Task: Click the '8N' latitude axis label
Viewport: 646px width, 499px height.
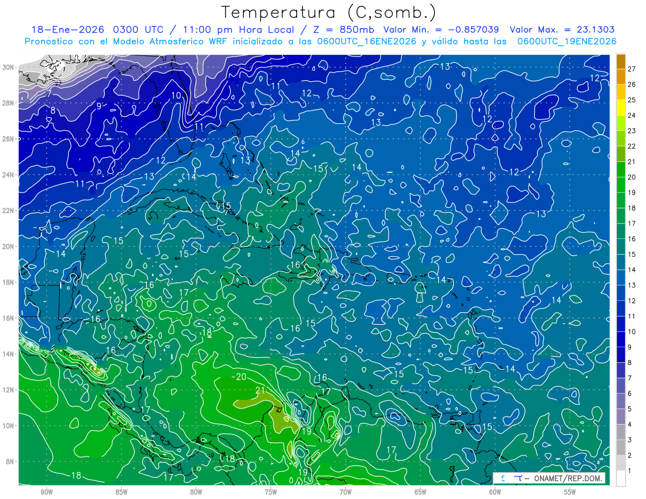Action: (10, 461)
